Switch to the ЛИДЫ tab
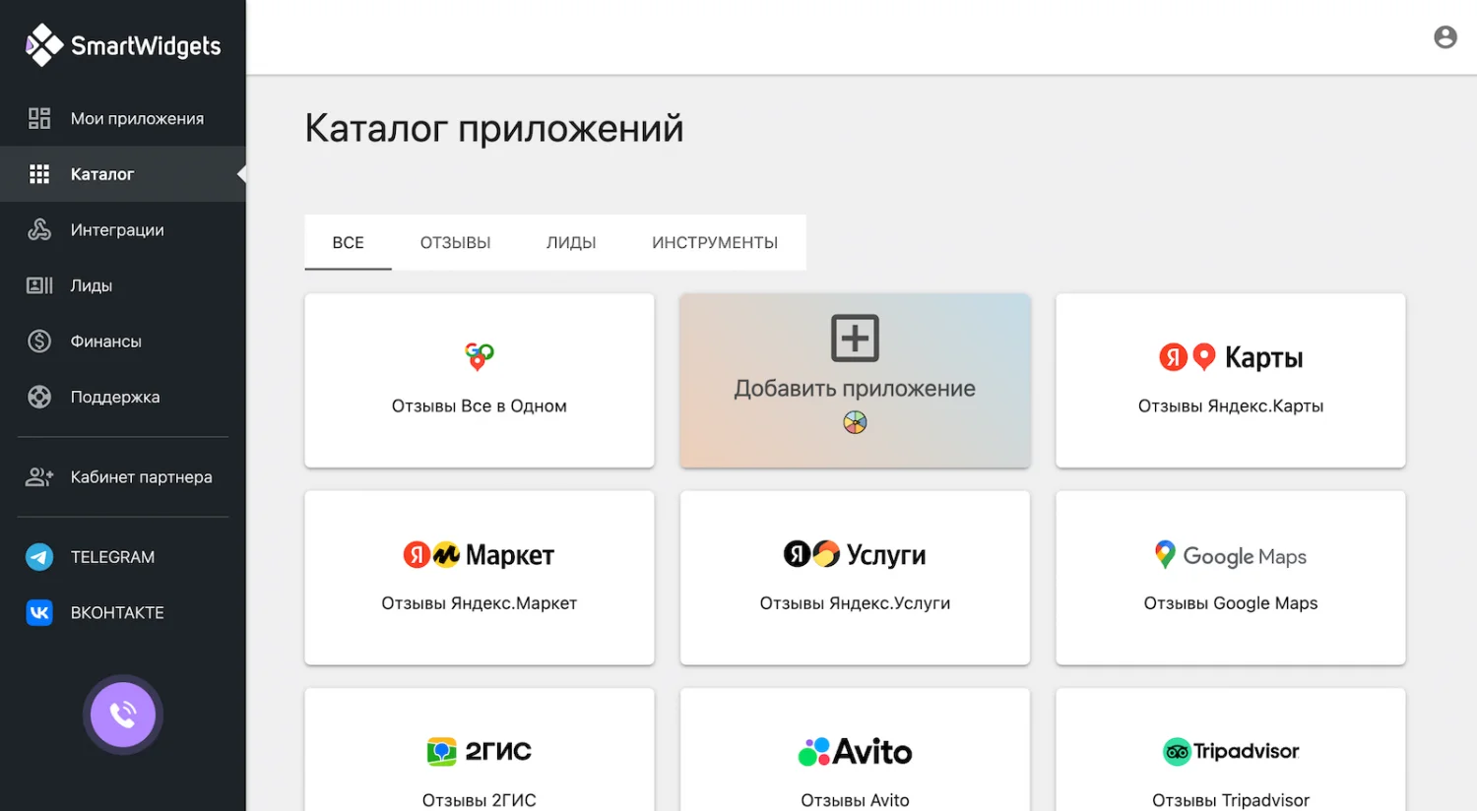The width and height of the screenshot is (1477, 811). [x=571, y=243]
